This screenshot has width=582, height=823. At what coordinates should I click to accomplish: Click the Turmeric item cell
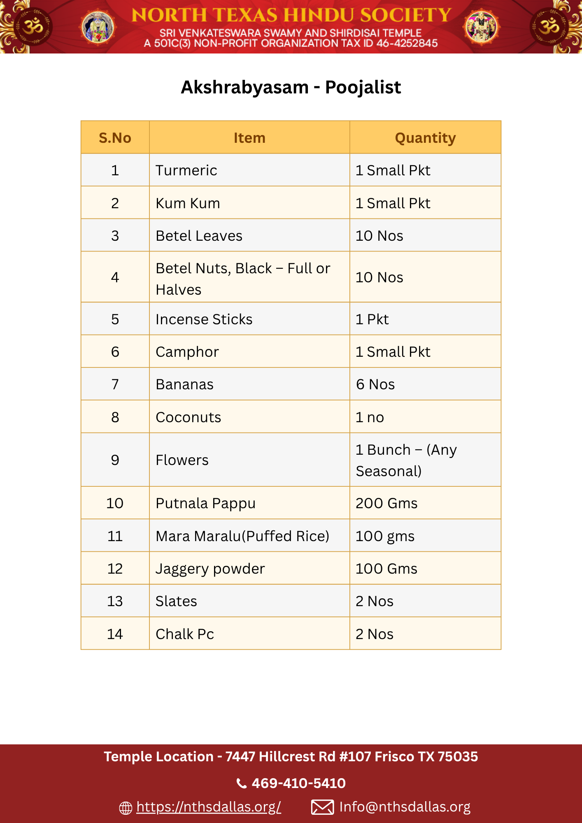pyautogui.click(x=186, y=170)
